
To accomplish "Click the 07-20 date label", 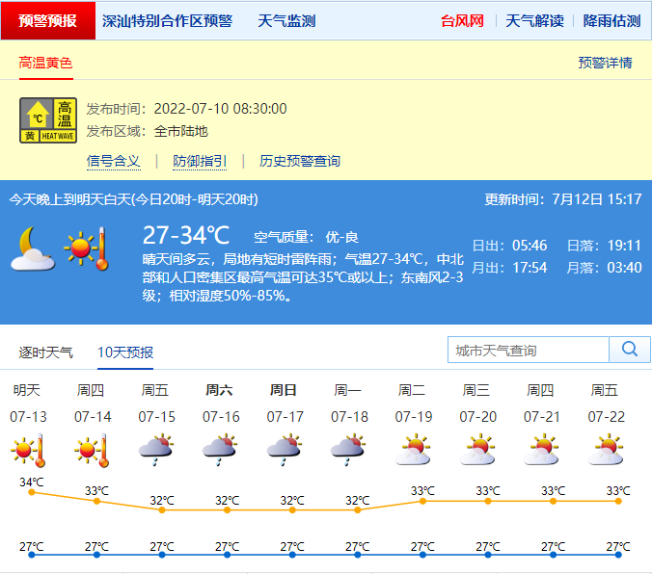I will [x=477, y=417].
